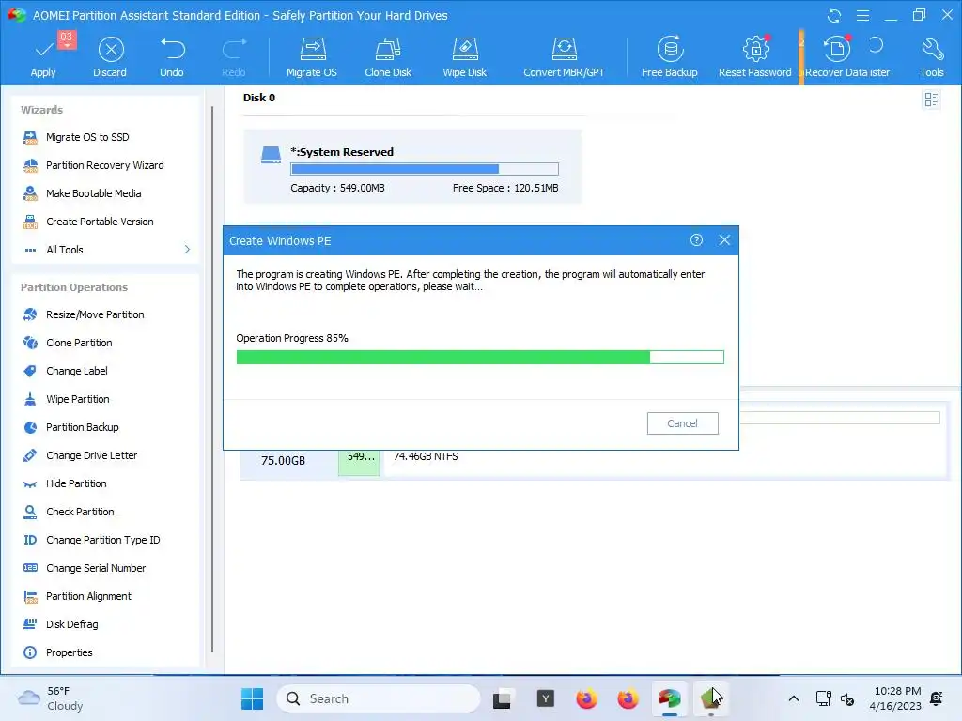Open Task View on taskbar
962x721 pixels.
point(502,698)
